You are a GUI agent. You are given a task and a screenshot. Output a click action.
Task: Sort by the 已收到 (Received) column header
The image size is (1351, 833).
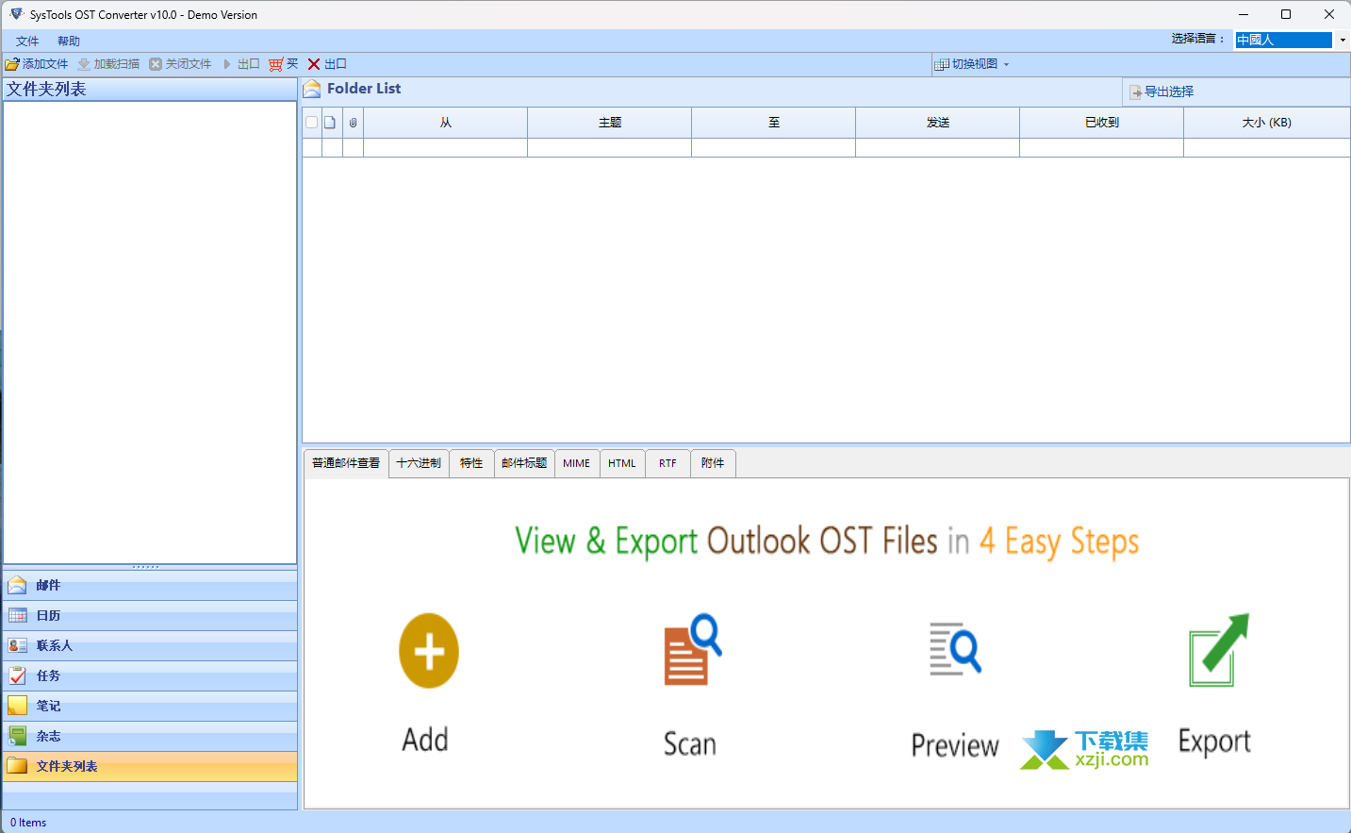(x=1102, y=123)
